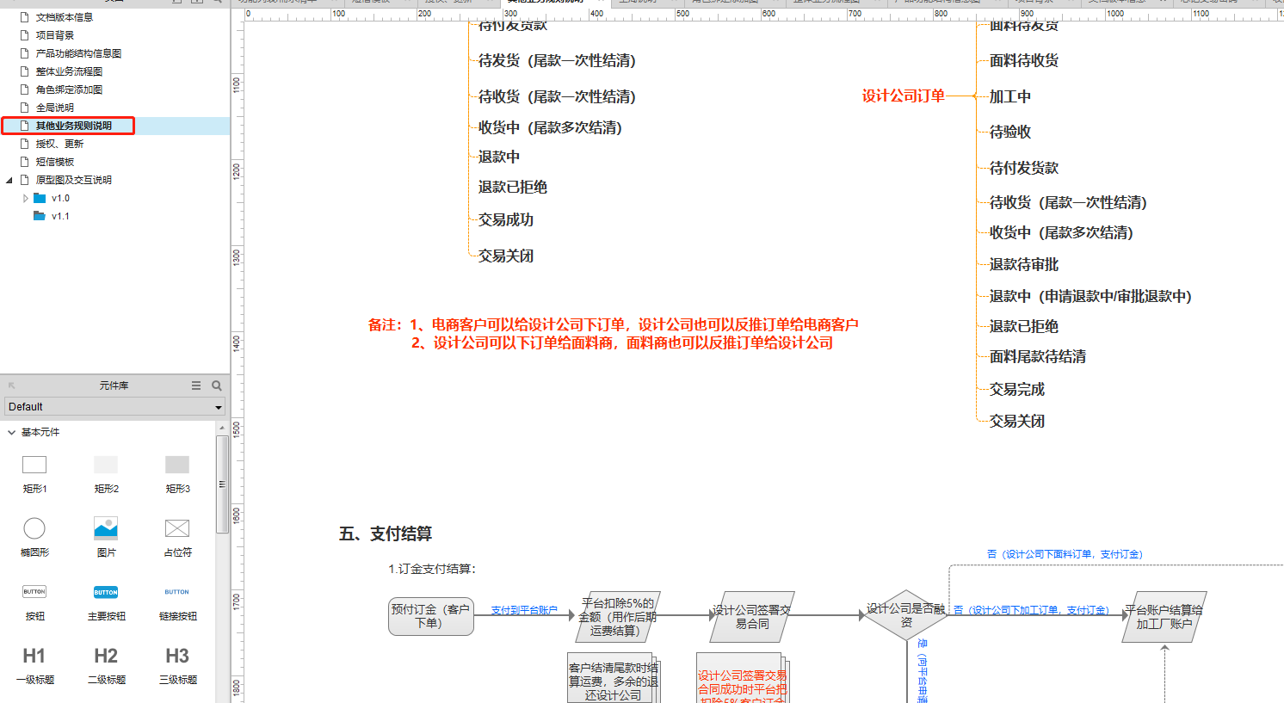This screenshot has width=1284, height=703.
Task: Search the 元件库 widget library
Action: 217,385
